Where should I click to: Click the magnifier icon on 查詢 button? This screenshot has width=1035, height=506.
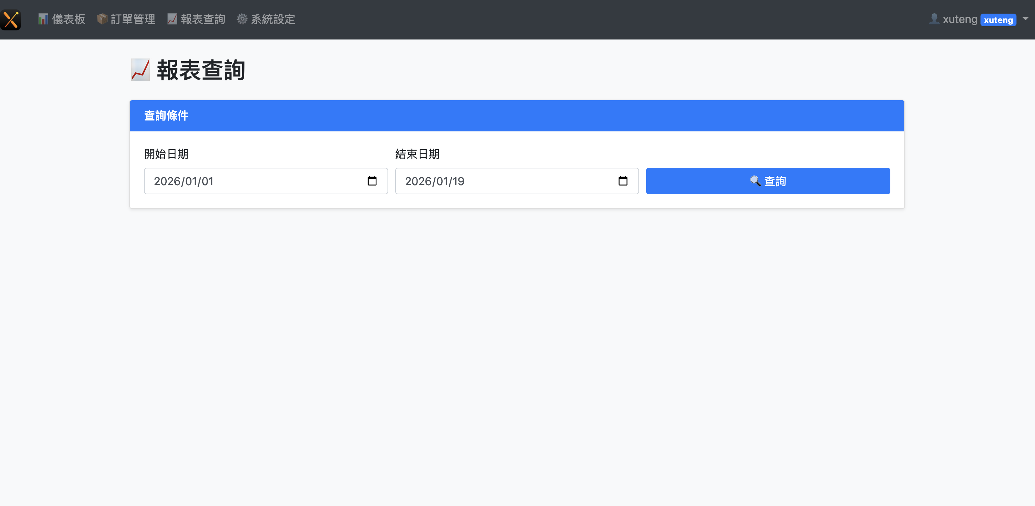click(x=755, y=181)
